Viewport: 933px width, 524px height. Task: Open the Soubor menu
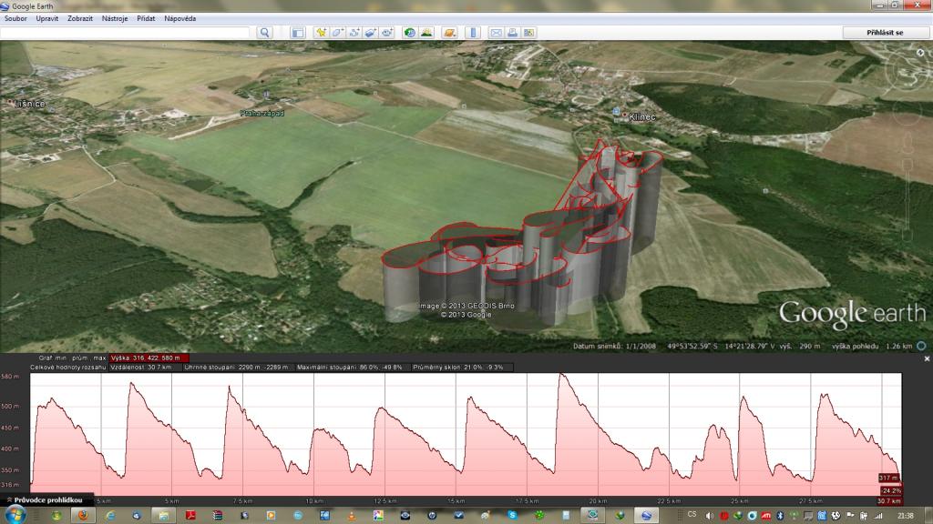point(15,18)
